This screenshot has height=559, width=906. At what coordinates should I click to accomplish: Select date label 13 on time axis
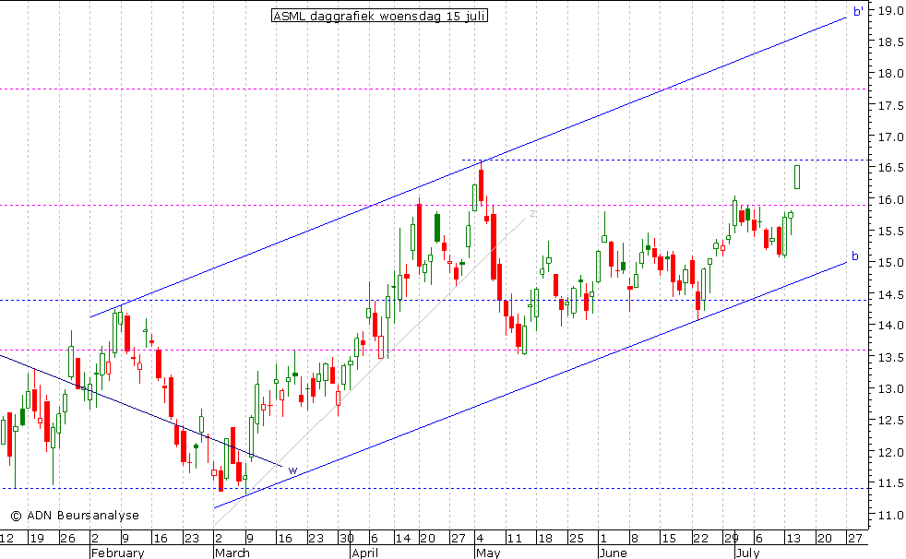(x=793, y=538)
